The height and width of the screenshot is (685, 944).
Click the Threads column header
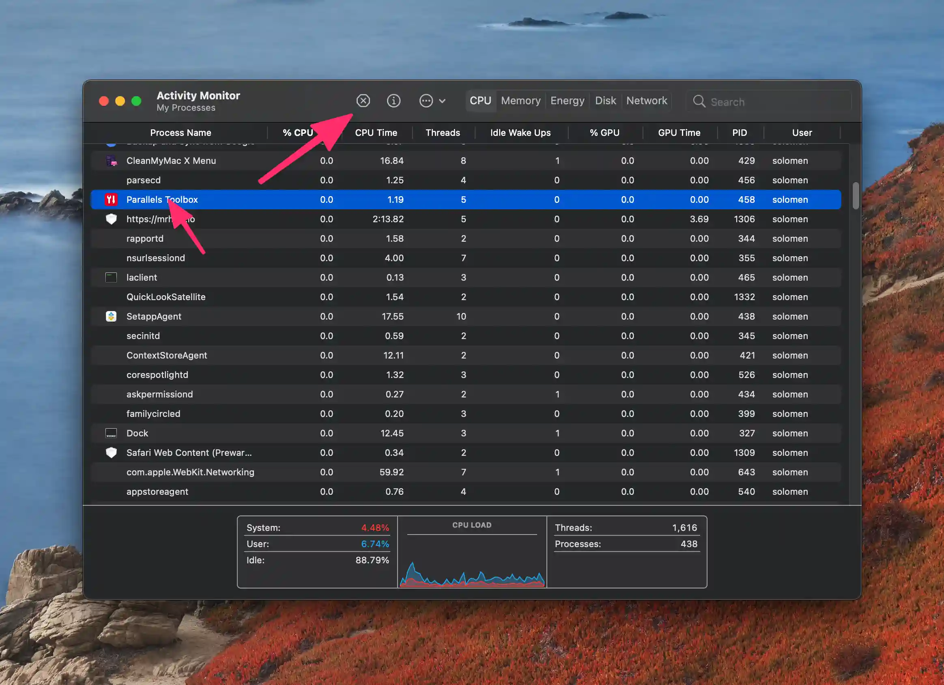pos(442,132)
